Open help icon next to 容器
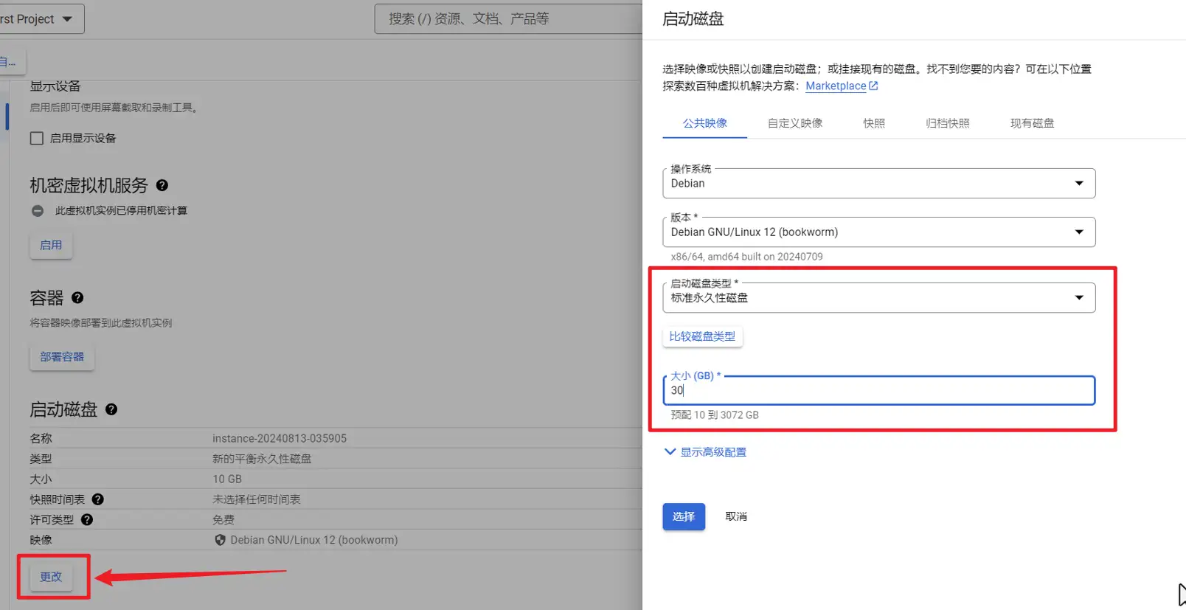1186x610 pixels. (77, 298)
